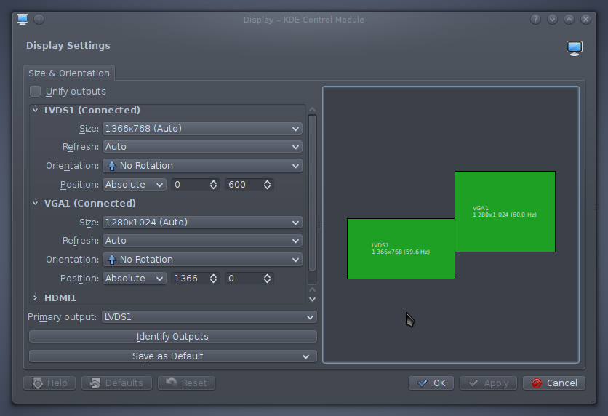Expand the HDMI1 output section
This screenshot has width=608, height=416.
point(35,297)
